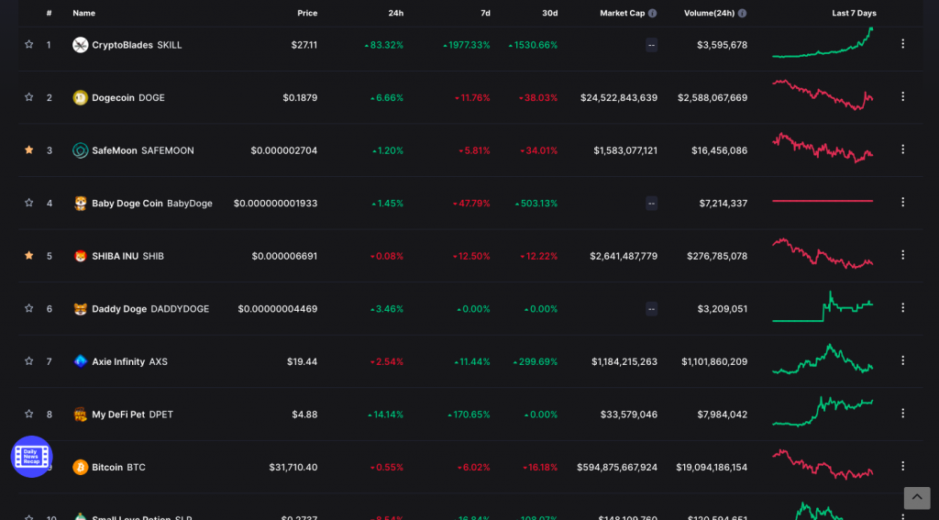This screenshot has width=939, height=520.
Task: Open more options for Bitcoin row
Action: point(902,466)
